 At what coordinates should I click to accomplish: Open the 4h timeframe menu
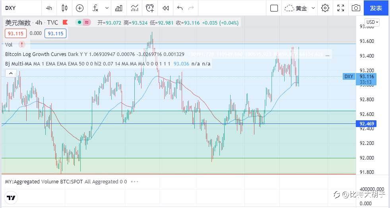pos(49,8)
